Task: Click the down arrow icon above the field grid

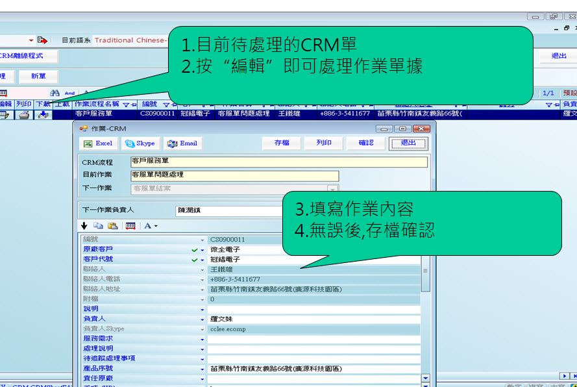Action: [84, 226]
